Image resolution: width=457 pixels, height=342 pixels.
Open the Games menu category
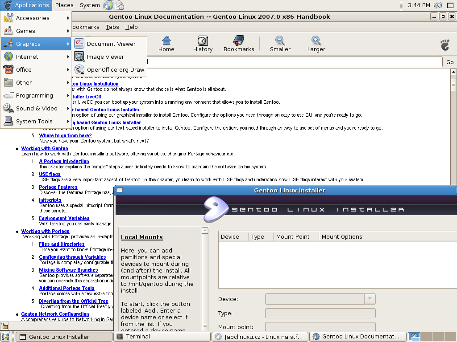click(36, 31)
